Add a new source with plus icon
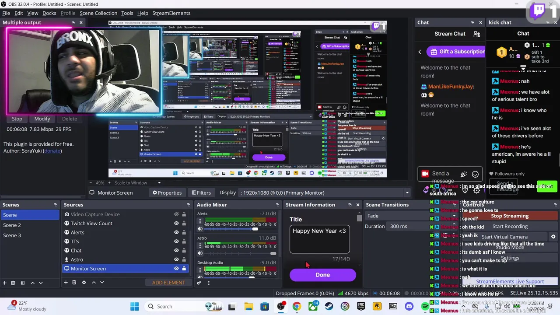The width and height of the screenshot is (560, 315). click(66, 283)
